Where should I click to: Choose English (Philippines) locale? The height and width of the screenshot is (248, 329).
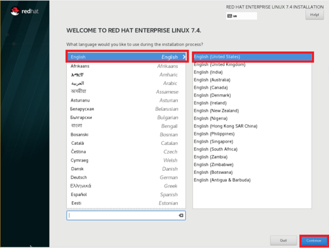[252, 134]
